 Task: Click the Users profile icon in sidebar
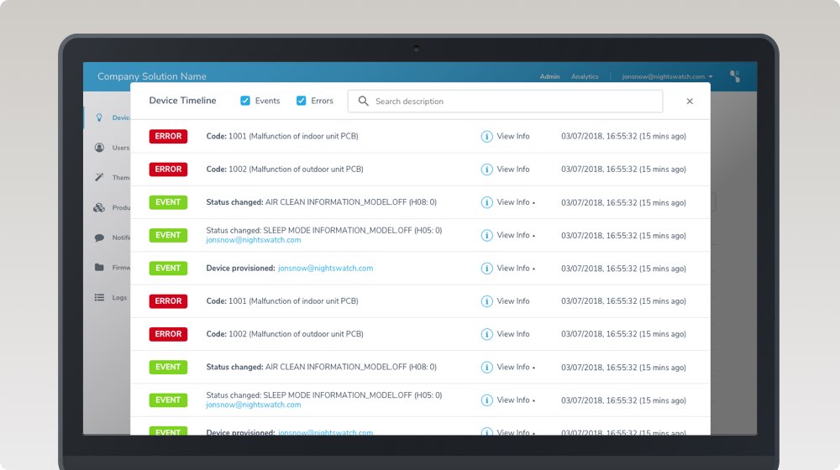[x=99, y=148]
